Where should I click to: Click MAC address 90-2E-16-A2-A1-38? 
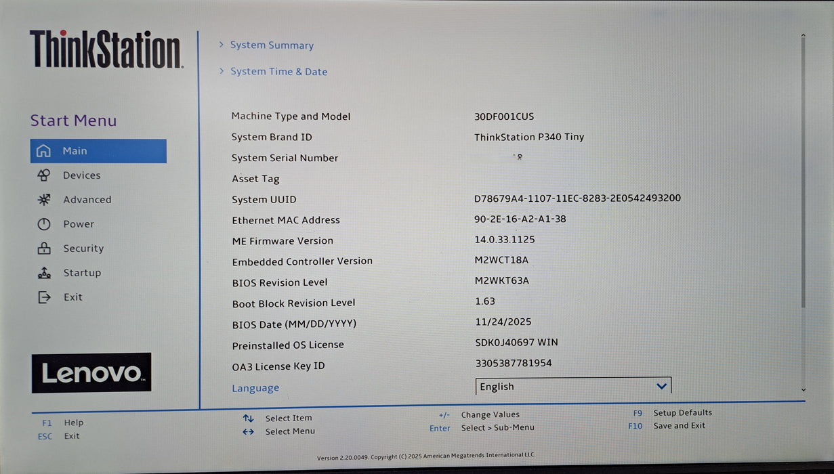pyautogui.click(x=520, y=219)
